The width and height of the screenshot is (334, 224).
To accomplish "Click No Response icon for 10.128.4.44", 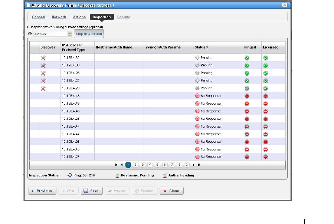I will 197,134.
